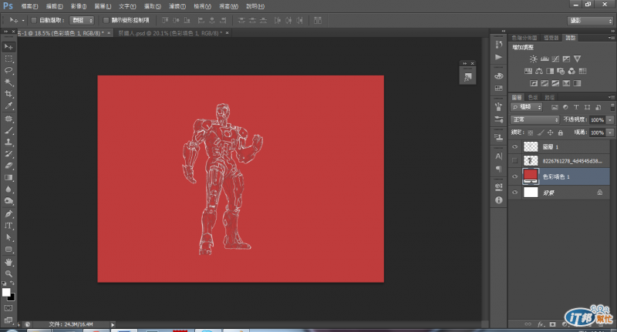617x332 pixels.
Task: Hide the 圖層 1 layer with its eye icon
Action: pos(515,146)
